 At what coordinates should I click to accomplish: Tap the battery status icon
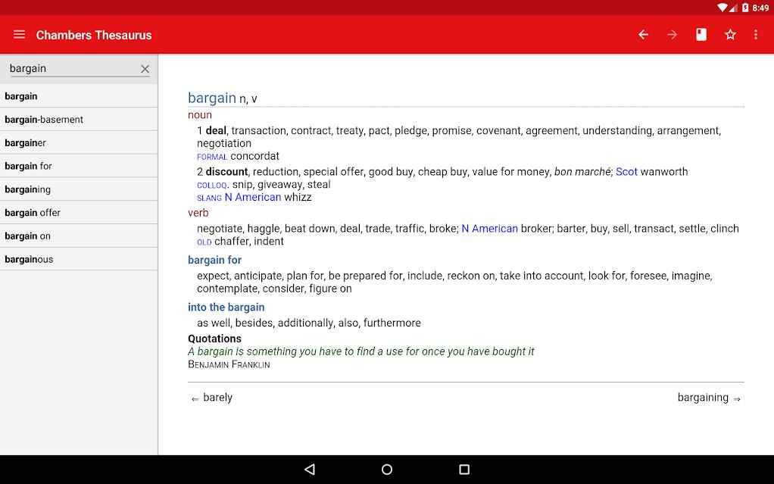click(745, 8)
